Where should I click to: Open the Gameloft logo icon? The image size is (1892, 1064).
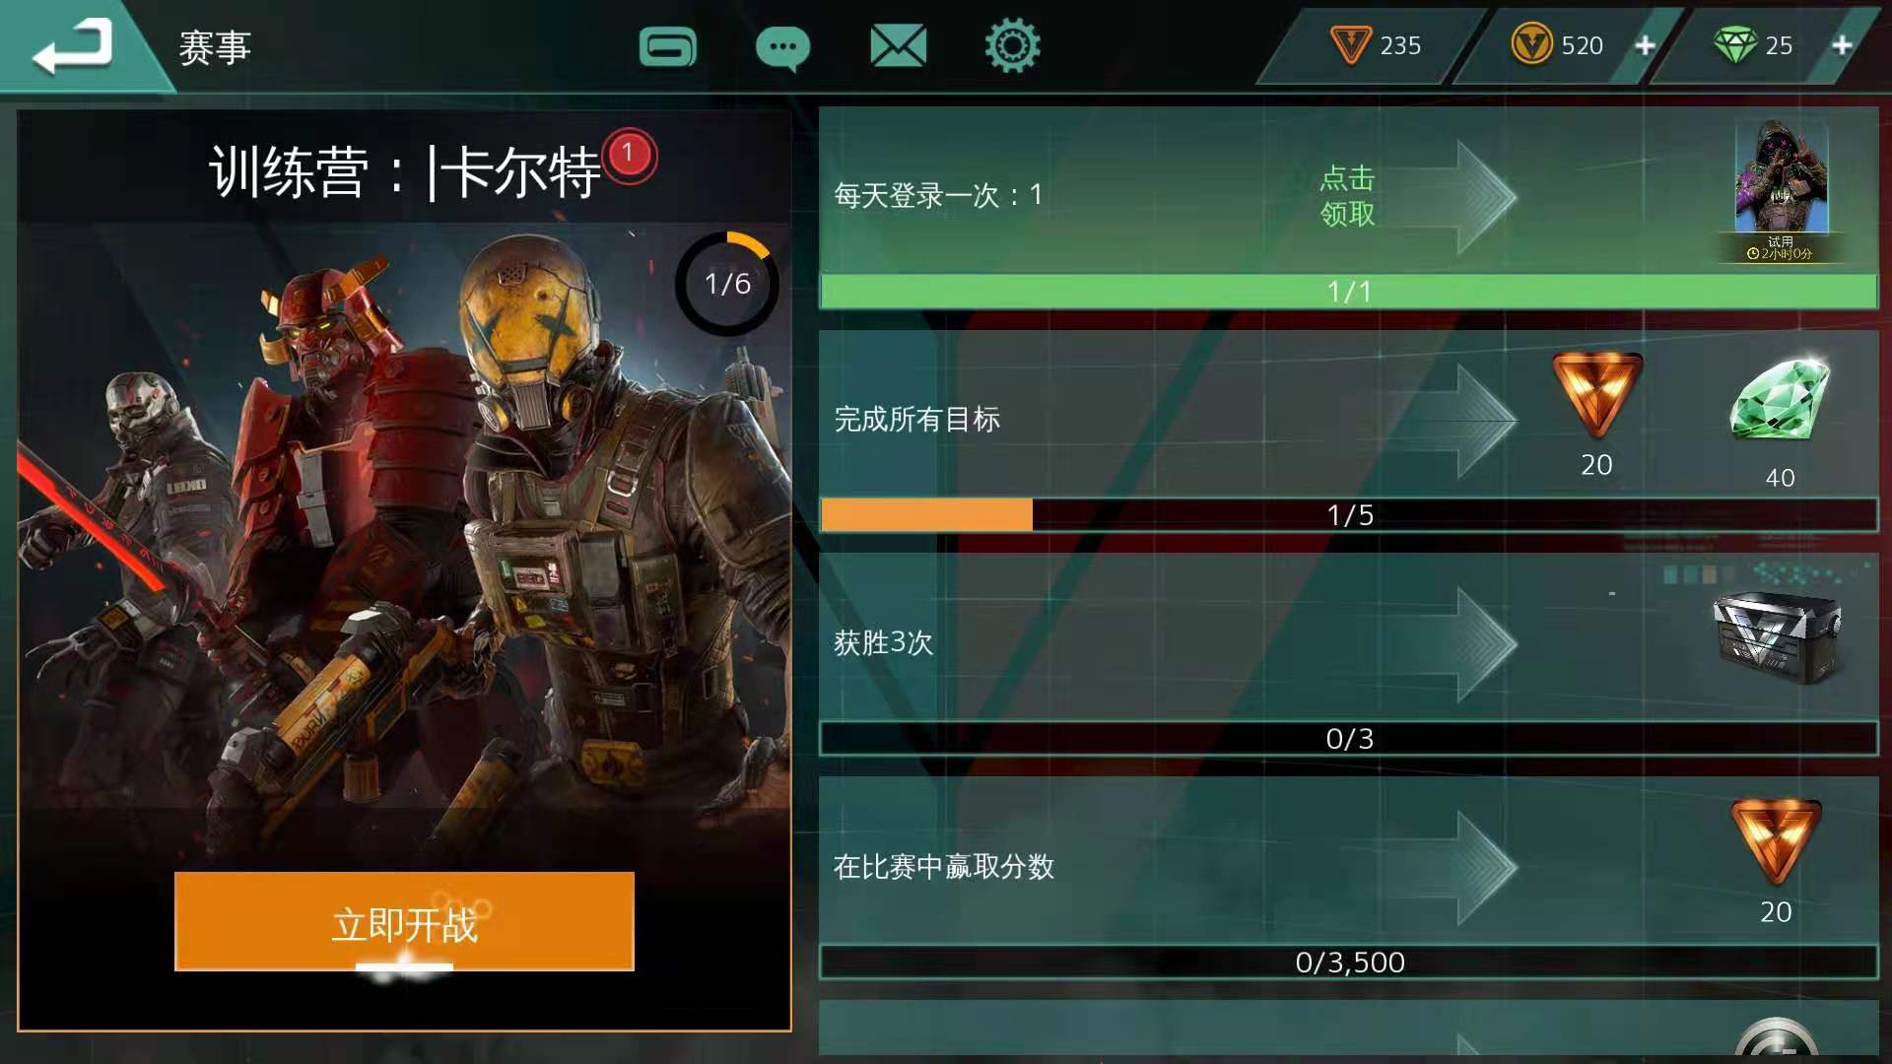click(x=667, y=45)
